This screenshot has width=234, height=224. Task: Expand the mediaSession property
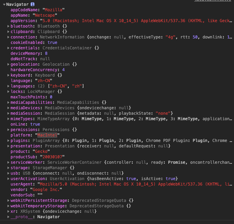[x=9, y=113]
